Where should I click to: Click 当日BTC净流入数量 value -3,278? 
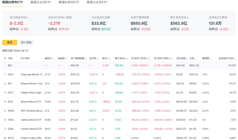click(54, 23)
